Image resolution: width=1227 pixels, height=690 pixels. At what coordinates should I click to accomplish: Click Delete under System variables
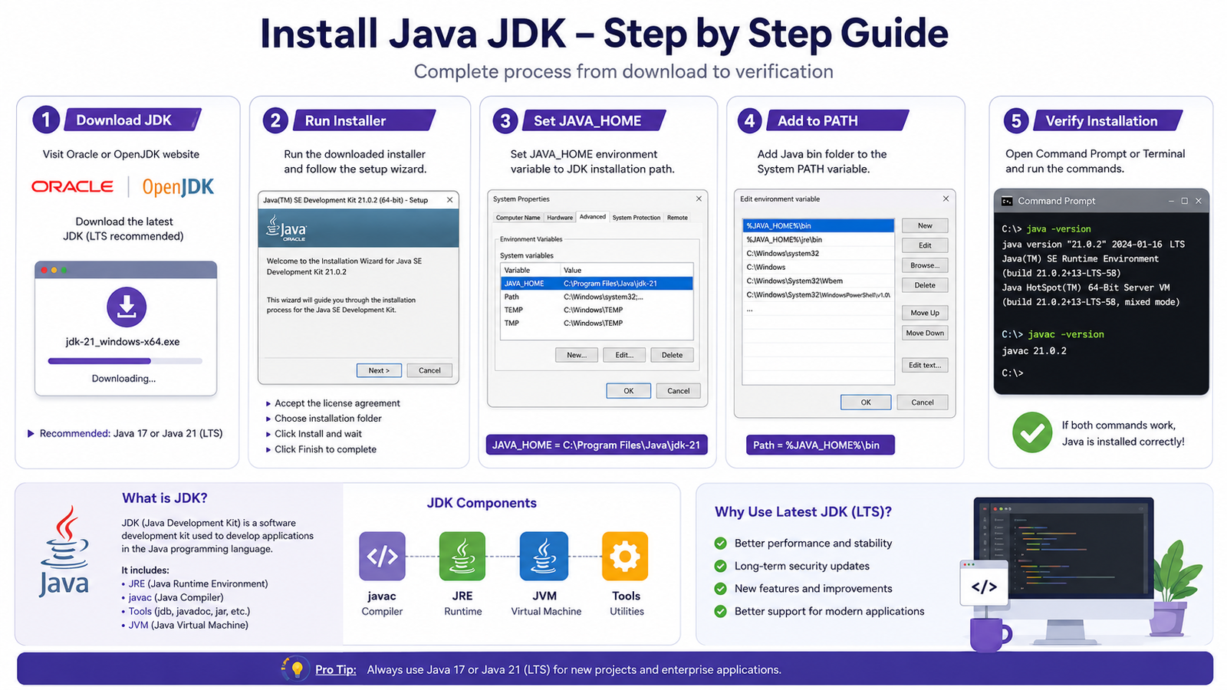click(672, 355)
